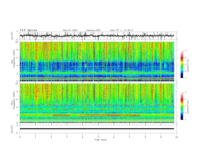Click the ch.2 spectrogram plot
Screen dimensions: 199x154
(97, 103)
